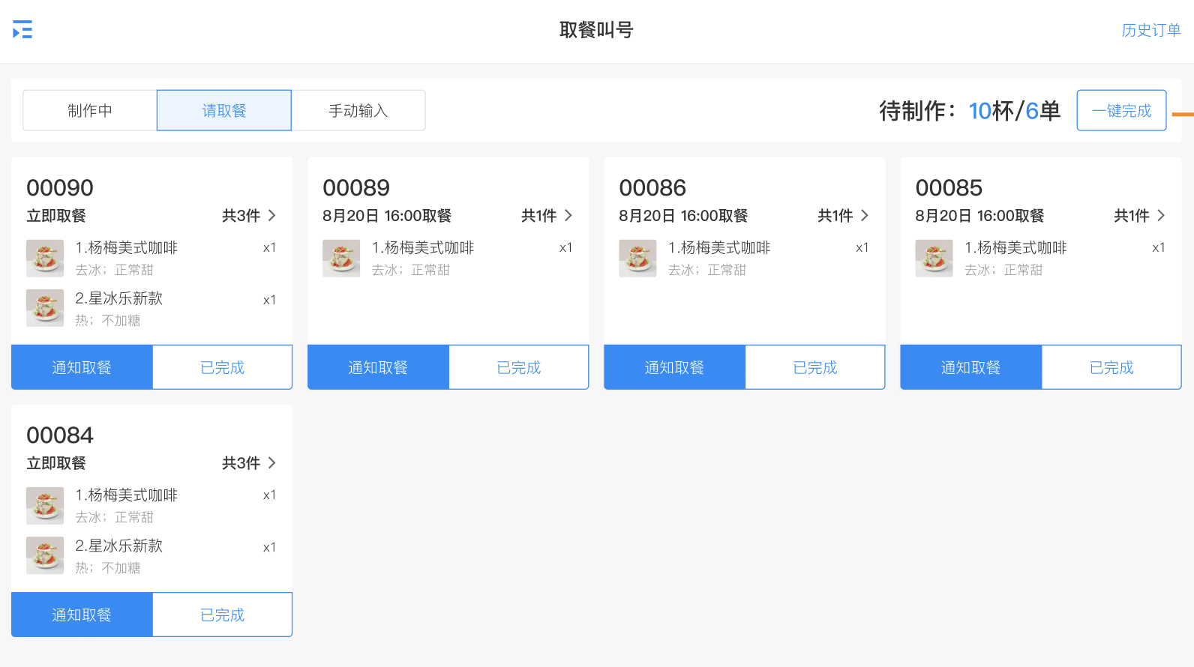
Task: Open the sidebar menu icon
Action: (x=22, y=30)
